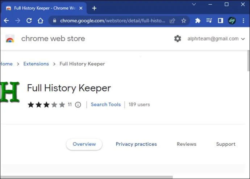Screen dimensions: 250x179
Task: Click the rating count '11'
Action: coord(70,105)
